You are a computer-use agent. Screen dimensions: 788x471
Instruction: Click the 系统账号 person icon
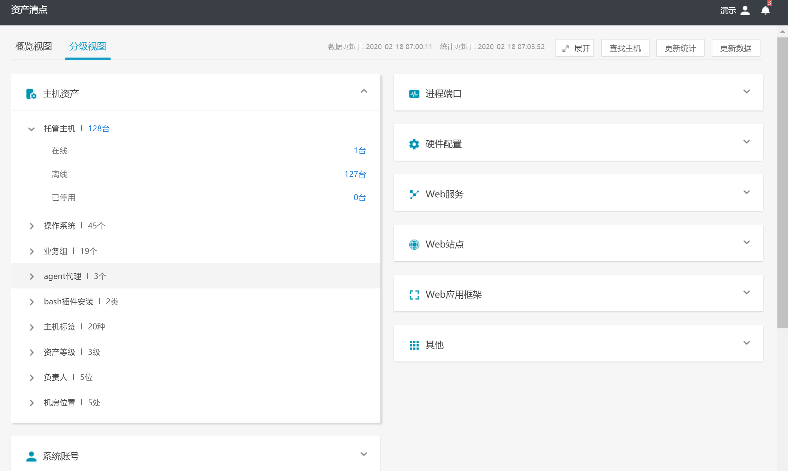coord(31,456)
